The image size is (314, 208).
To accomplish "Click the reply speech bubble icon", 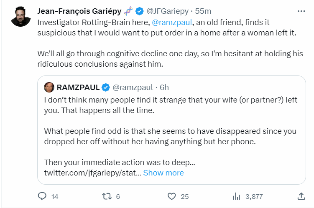I will point(42,196).
